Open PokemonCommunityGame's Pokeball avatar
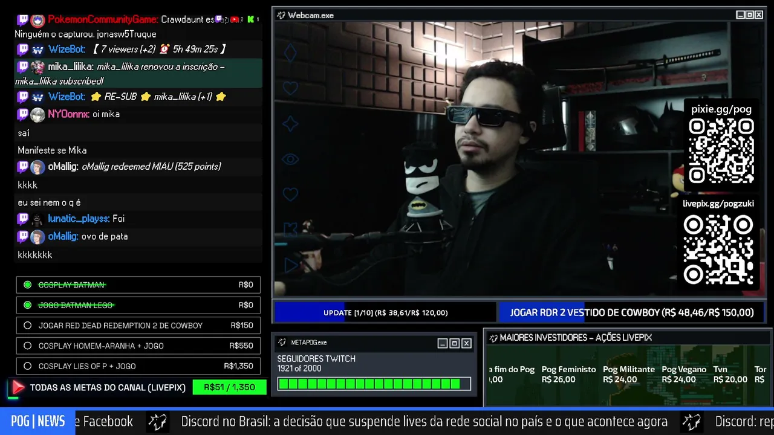This screenshot has width=774, height=435. [x=37, y=21]
